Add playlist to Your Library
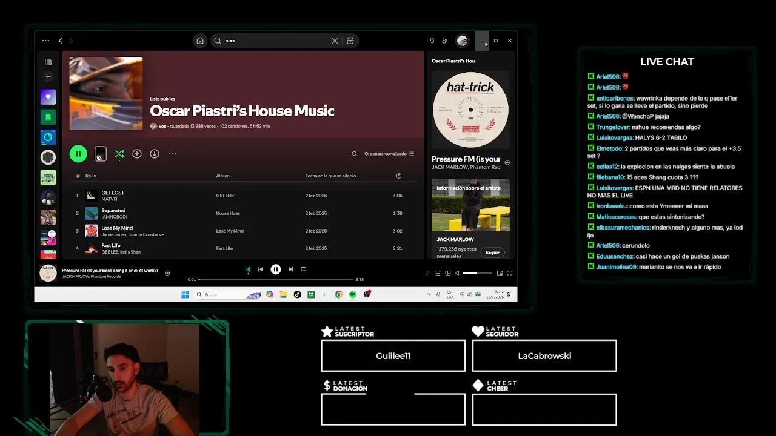 point(137,154)
